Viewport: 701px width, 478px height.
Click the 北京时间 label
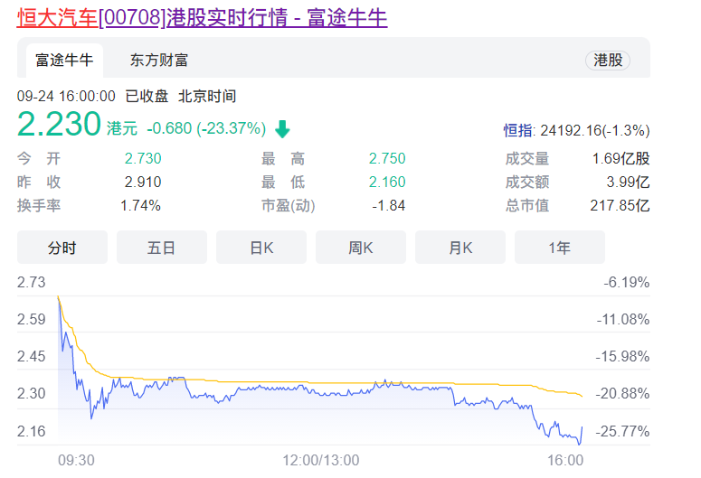pyautogui.click(x=207, y=97)
